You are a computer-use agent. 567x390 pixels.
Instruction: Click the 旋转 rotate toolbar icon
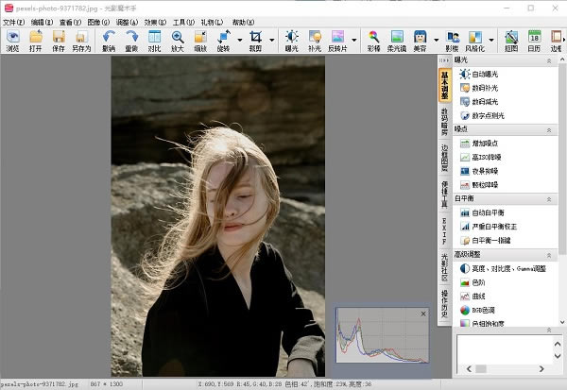(x=223, y=41)
